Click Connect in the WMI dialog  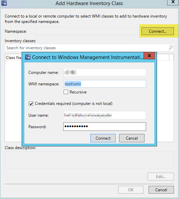click(x=103, y=138)
